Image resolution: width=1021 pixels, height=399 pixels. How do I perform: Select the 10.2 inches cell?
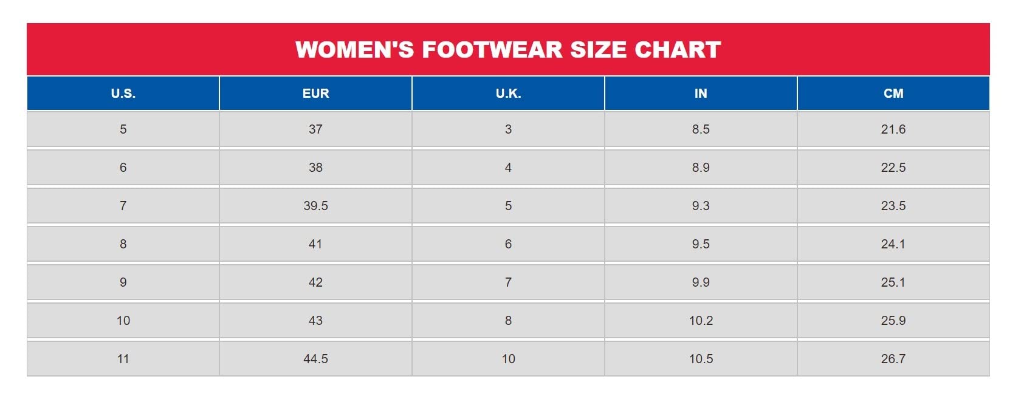(x=701, y=321)
